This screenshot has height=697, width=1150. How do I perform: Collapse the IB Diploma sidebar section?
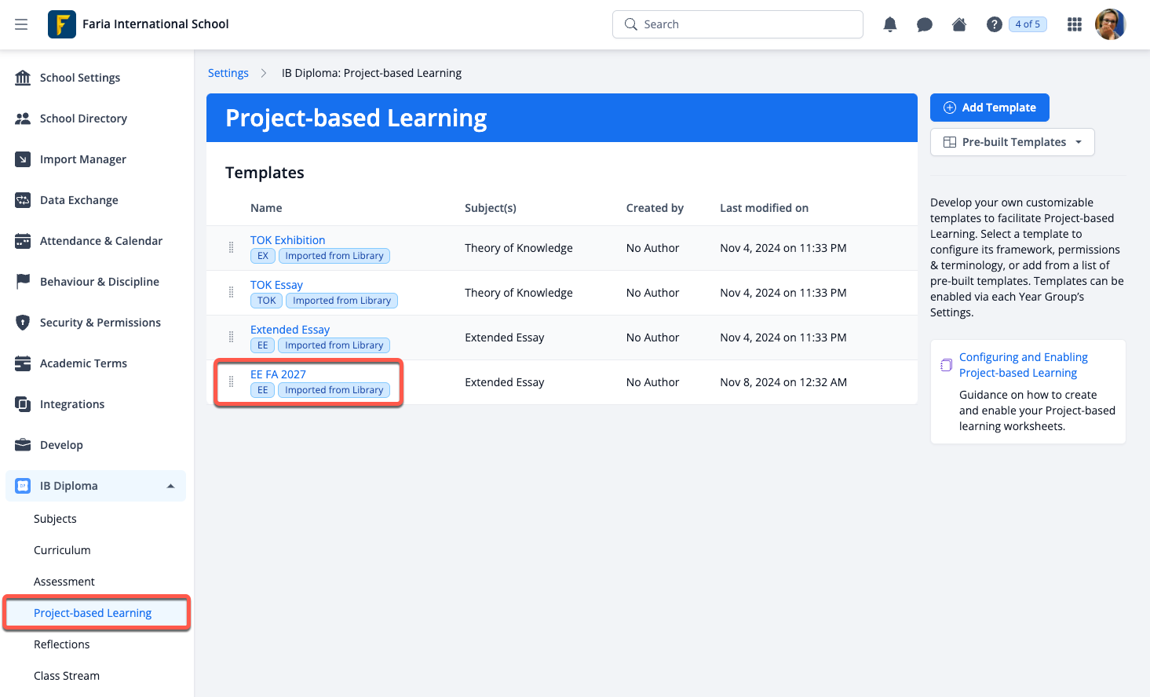point(170,486)
